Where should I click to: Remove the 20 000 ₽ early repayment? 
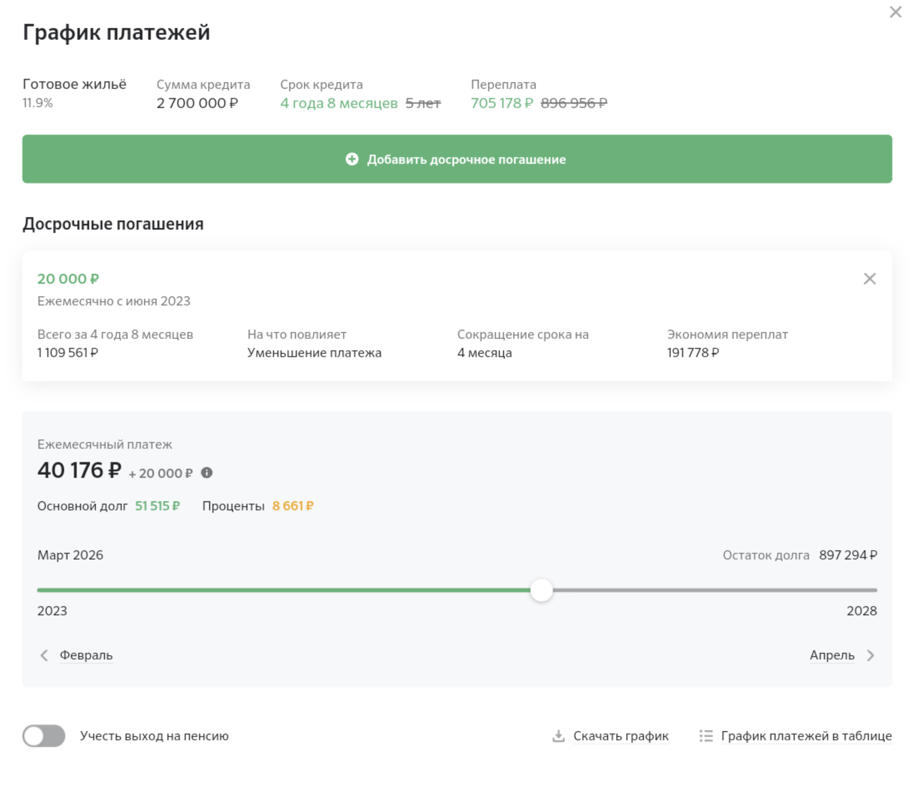(869, 279)
